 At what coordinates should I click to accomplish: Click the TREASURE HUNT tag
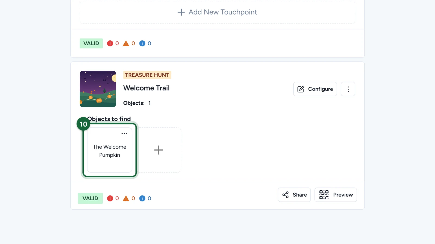147,75
